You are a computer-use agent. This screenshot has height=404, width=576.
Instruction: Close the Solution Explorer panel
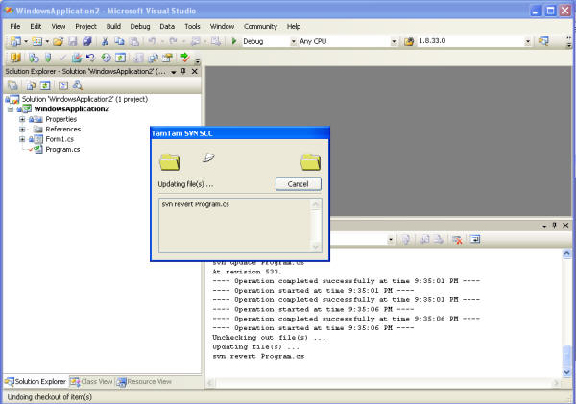(195, 71)
